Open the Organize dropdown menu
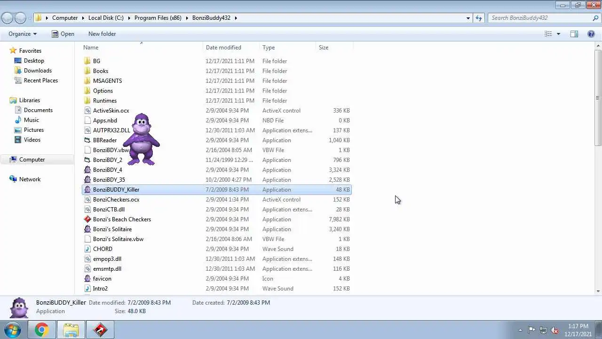602x339 pixels. [x=22, y=34]
